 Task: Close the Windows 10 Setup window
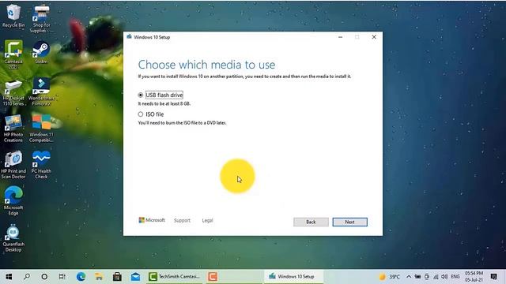[x=374, y=37]
